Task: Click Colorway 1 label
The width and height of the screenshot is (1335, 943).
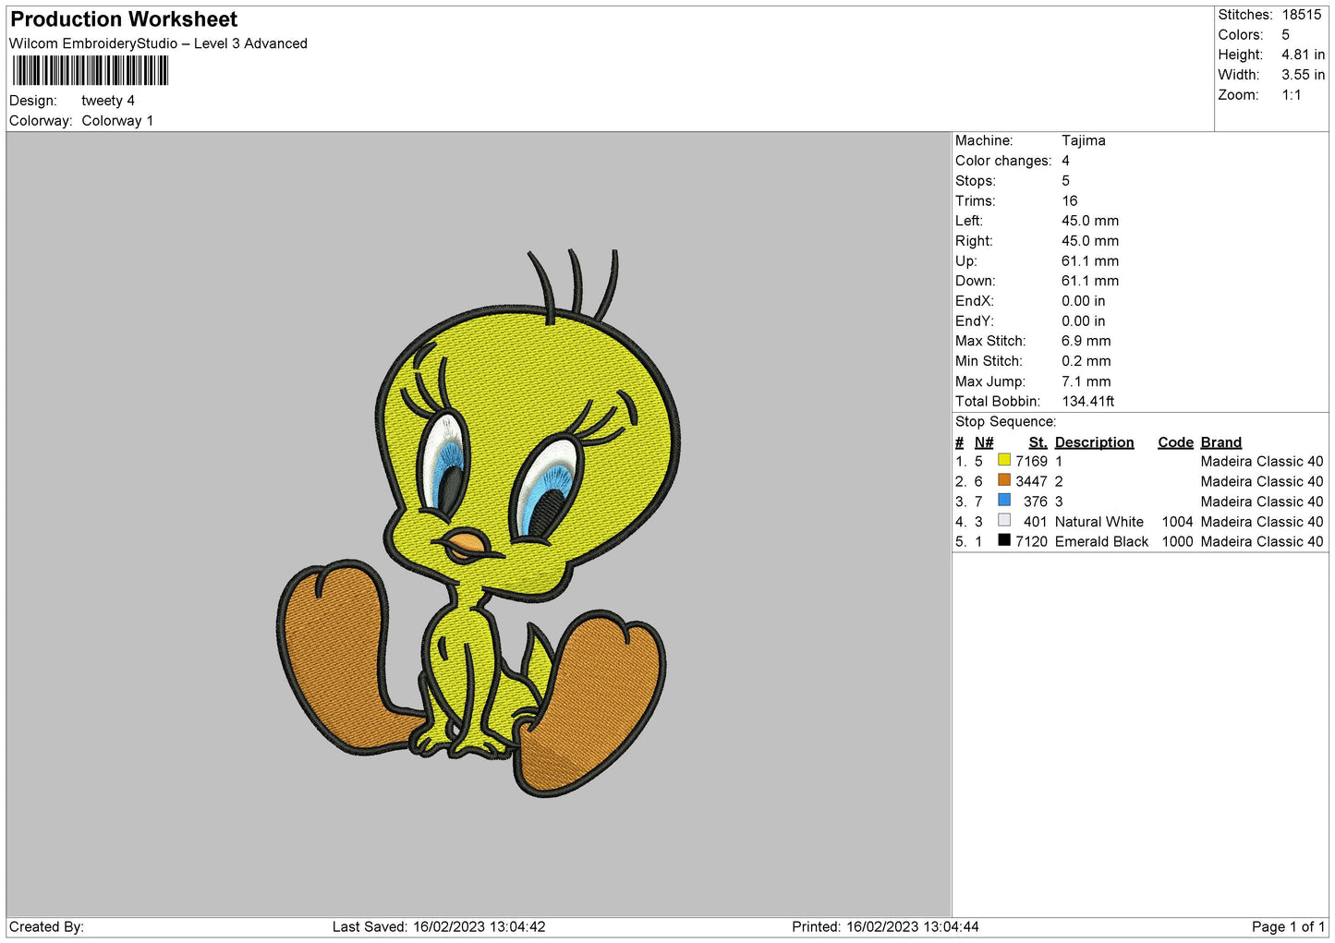Action: coord(117,121)
